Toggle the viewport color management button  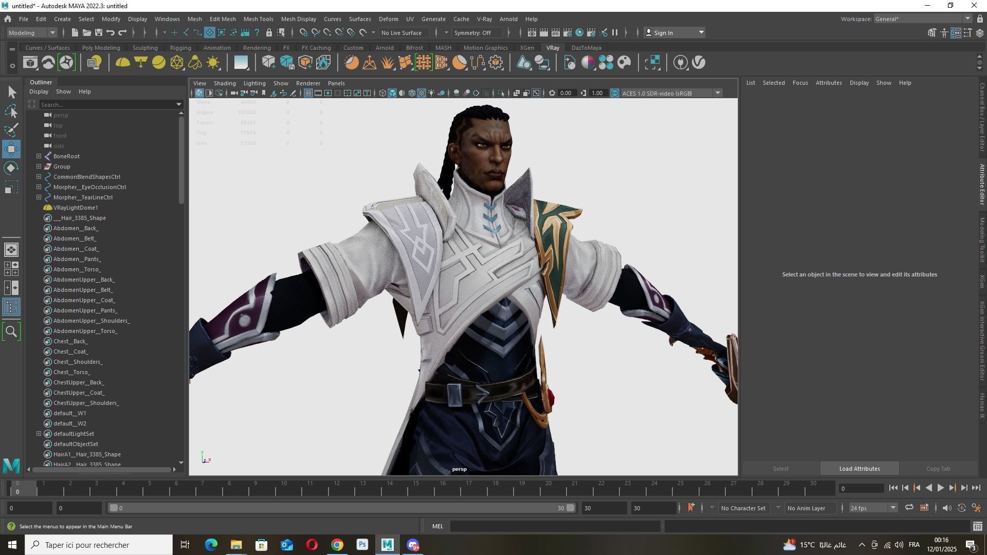(615, 93)
